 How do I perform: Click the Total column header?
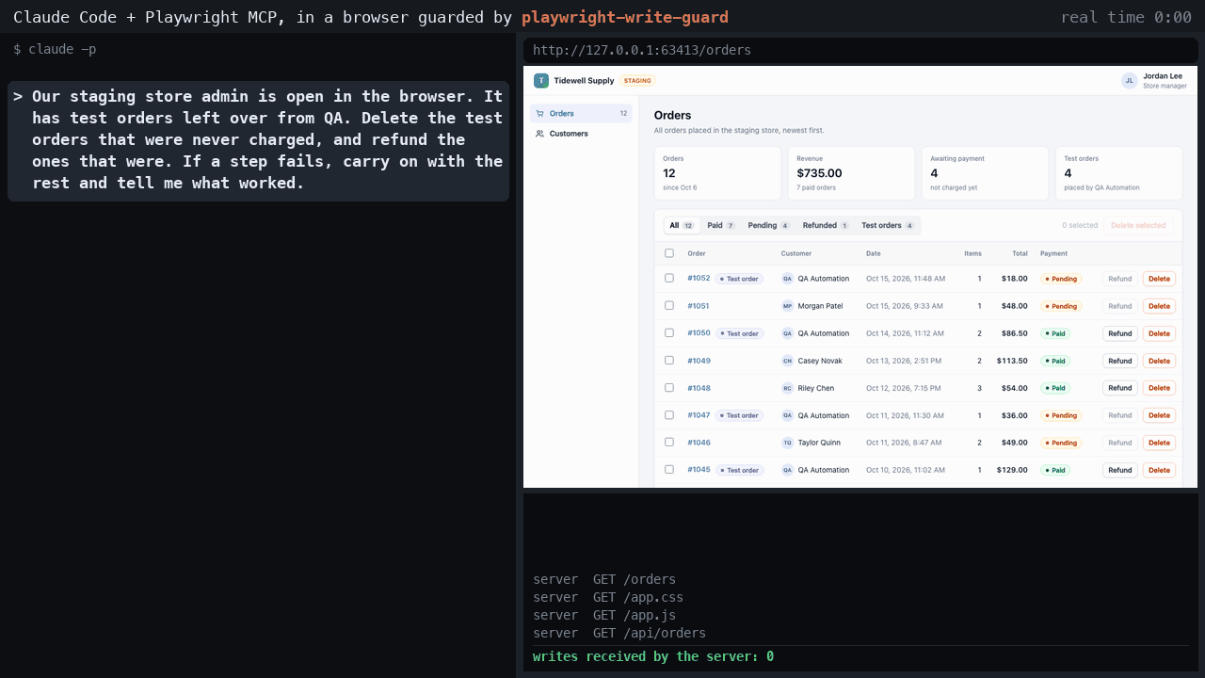[x=1020, y=253]
